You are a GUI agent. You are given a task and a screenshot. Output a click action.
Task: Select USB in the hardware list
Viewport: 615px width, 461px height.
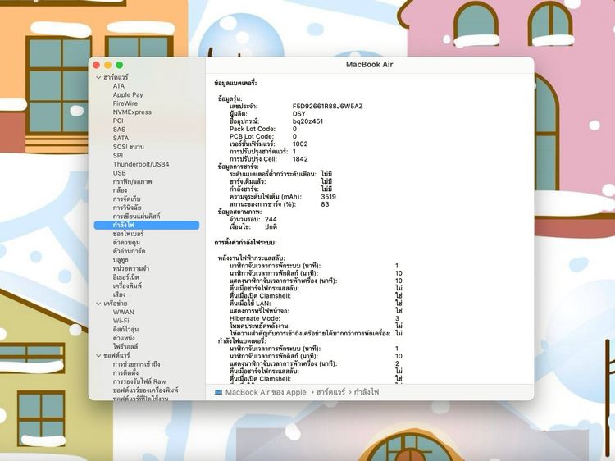click(120, 173)
